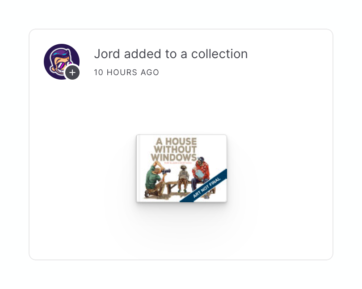This screenshot has height=289, width=362.
Task: Click the small author names under the title
Action: click(x=177, y=163)
